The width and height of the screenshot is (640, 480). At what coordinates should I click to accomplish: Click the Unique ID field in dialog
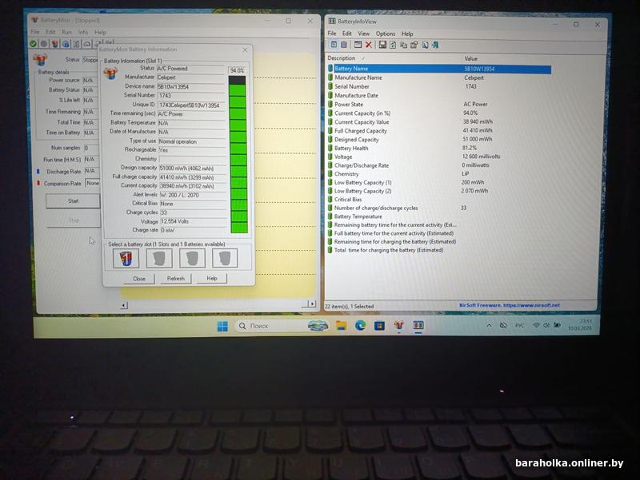(191, 105)
